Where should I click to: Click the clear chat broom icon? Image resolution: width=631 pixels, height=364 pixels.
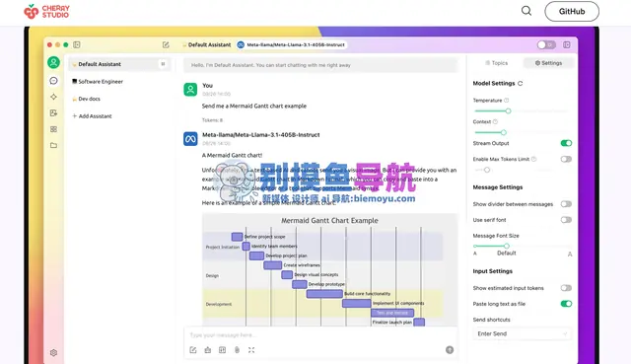click(x=208, y=350)
